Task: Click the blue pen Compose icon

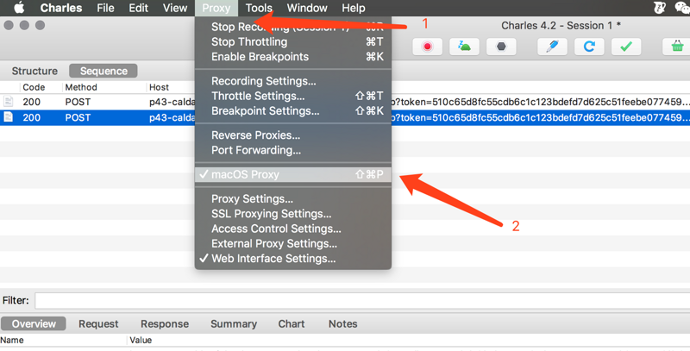Action: (552, 47)
